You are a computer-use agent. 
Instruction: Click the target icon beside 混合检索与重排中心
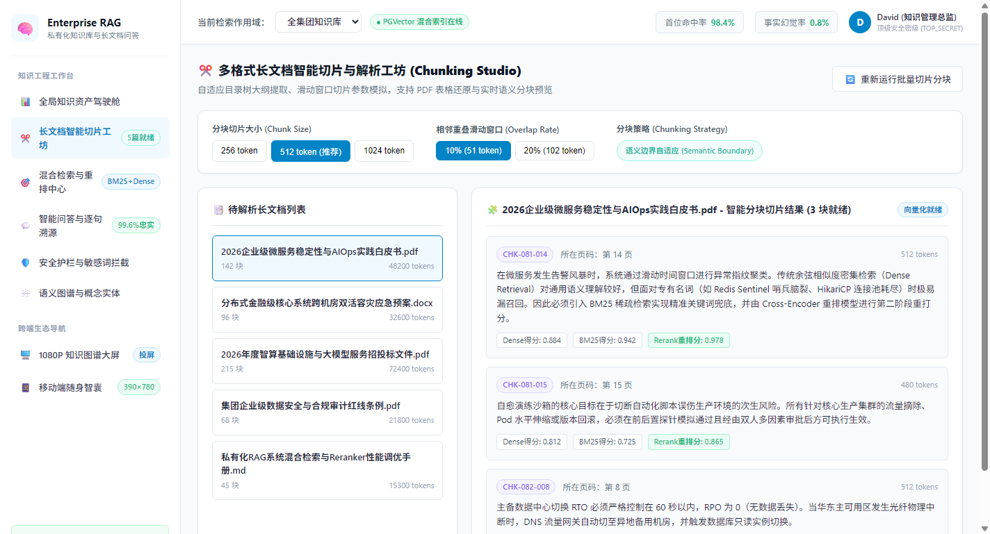coord(26,182)
